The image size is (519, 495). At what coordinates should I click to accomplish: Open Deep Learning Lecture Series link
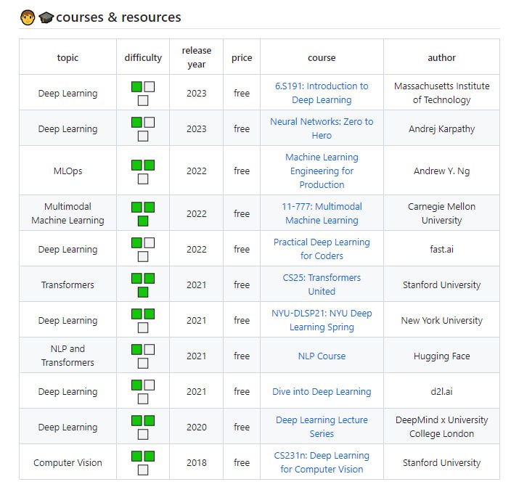click(x=322, y=427)
